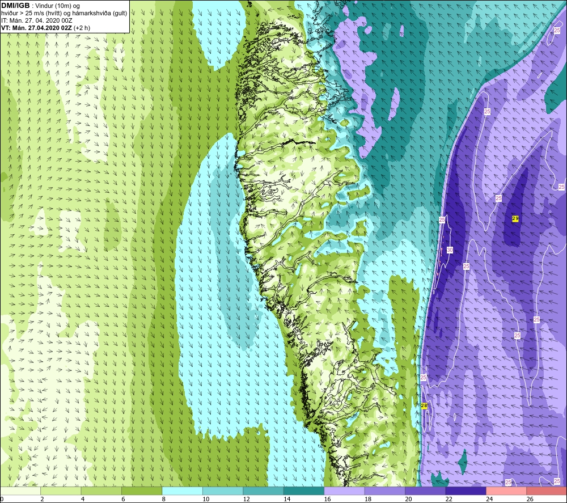Viewport: 567px width, 503px height.
Task: Click the legend scale value '22'
Action: pyautogui.click(x=448, y=499)
